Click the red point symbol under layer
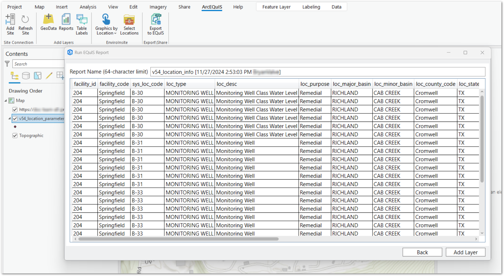Screen dimensions: 504x276 pyautogui.click(x=15, y=127)
